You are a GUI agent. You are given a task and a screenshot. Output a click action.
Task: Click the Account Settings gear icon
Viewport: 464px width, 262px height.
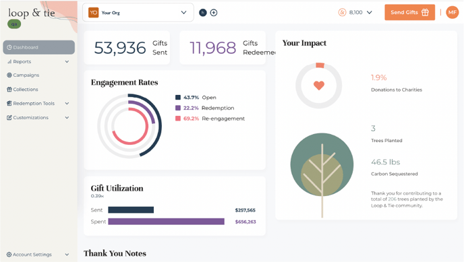[9, 255]
